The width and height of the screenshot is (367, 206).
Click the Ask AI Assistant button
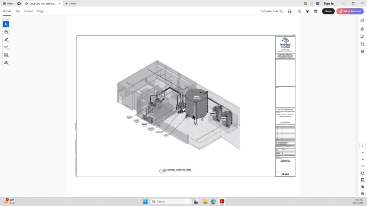pos(350,11)
